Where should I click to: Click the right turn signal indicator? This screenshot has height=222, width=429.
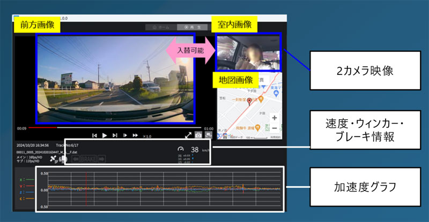tap(101, 159)
